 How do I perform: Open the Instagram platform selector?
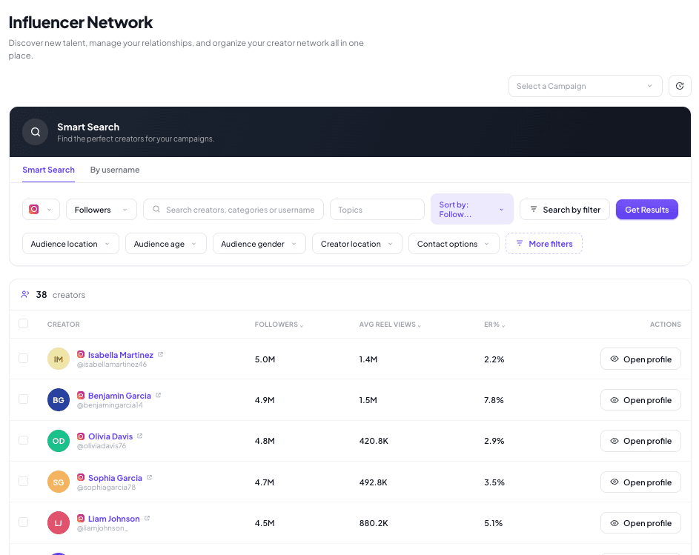41,210
